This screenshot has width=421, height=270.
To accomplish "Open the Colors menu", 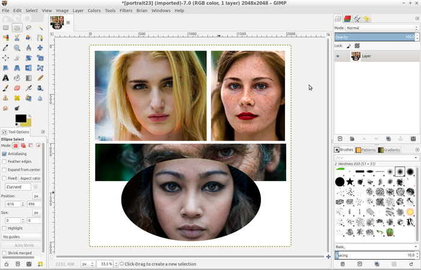I will [94, 10].
